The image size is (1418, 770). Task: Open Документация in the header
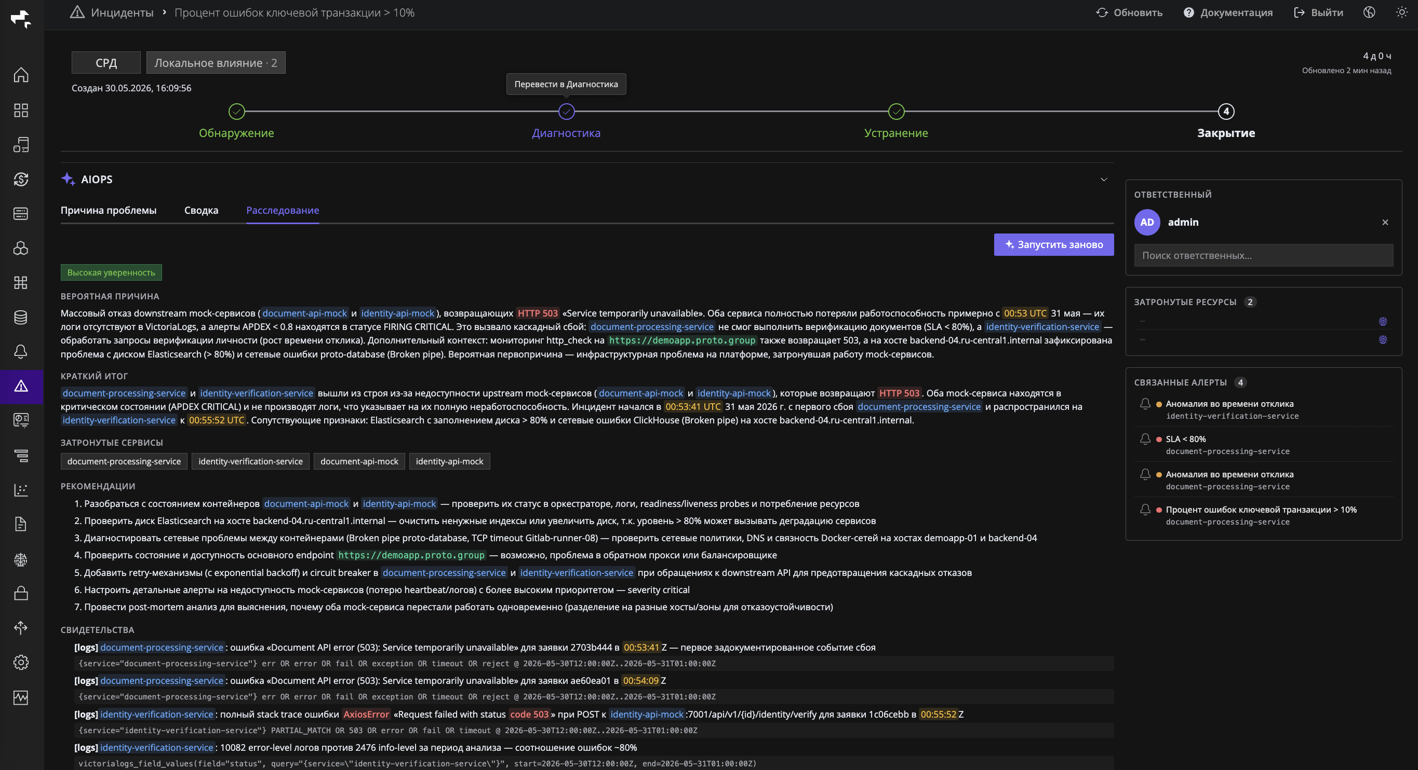pyautogui.click(x=1227, y=12)
